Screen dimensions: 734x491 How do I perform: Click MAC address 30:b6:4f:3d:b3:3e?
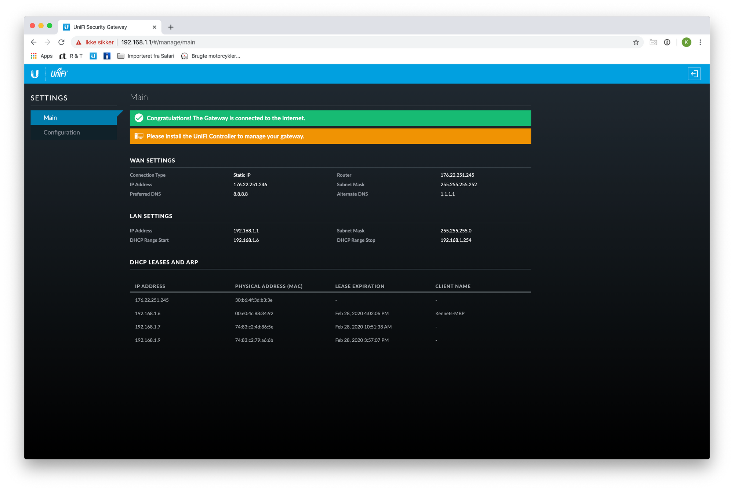click(254, 300)
